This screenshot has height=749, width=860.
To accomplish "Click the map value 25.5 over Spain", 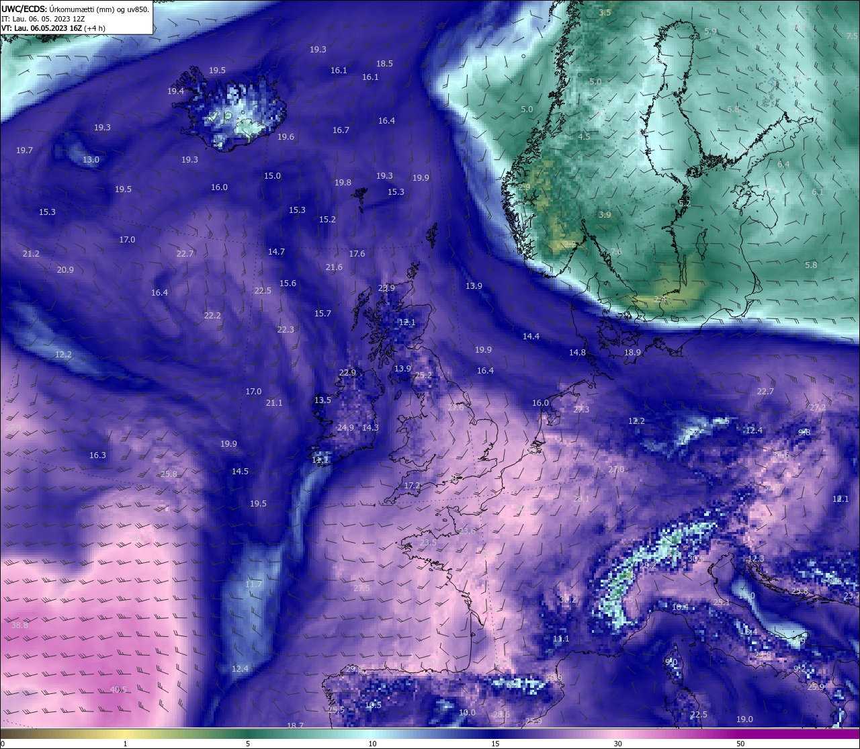I will (x=336, y=710).
